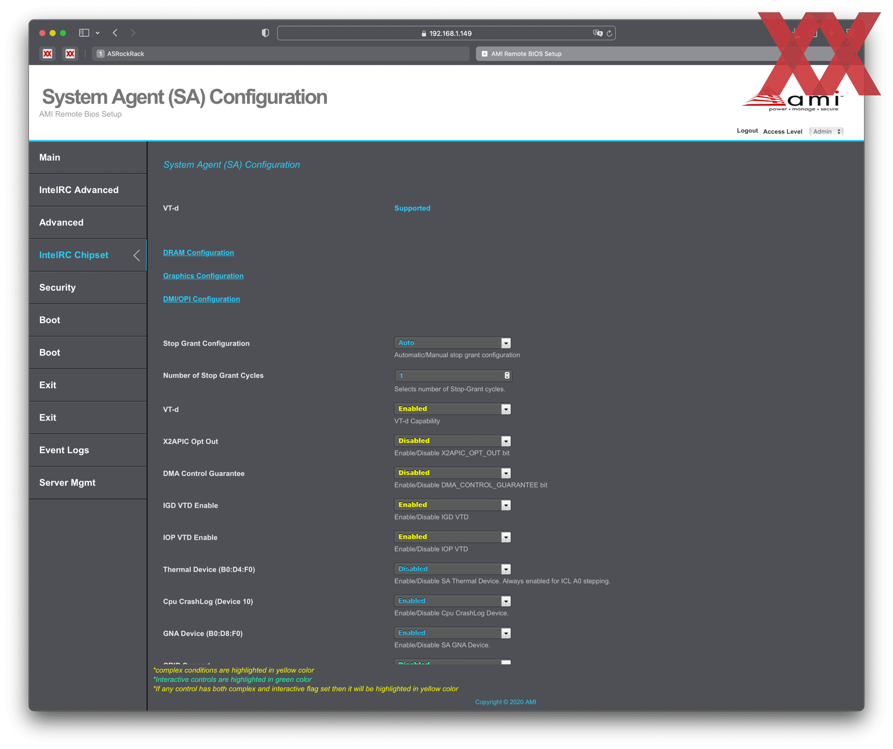The height and width of the screenshot is (749, 893).
Task: Open the Security menu section
Action: tap(88, 288)
